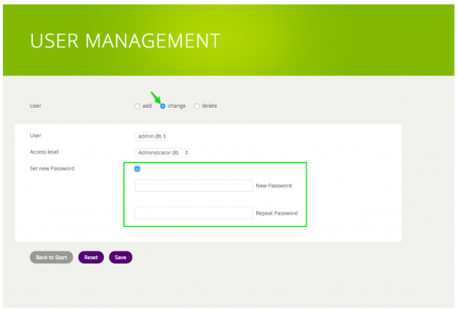Select the 'change' user radio button

coord(163,106)
